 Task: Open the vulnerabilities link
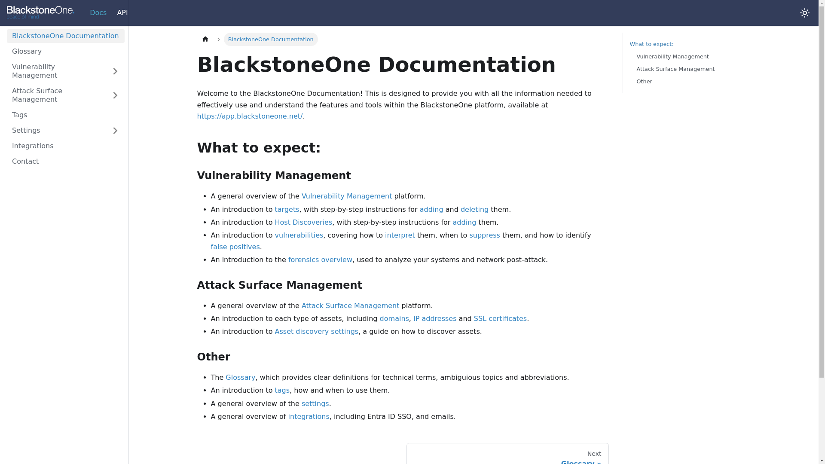pos(299,235)
